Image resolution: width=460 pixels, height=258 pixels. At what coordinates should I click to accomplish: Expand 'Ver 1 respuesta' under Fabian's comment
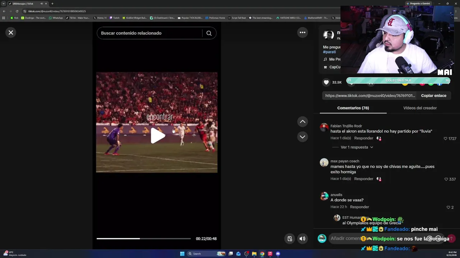coord(357,147)
